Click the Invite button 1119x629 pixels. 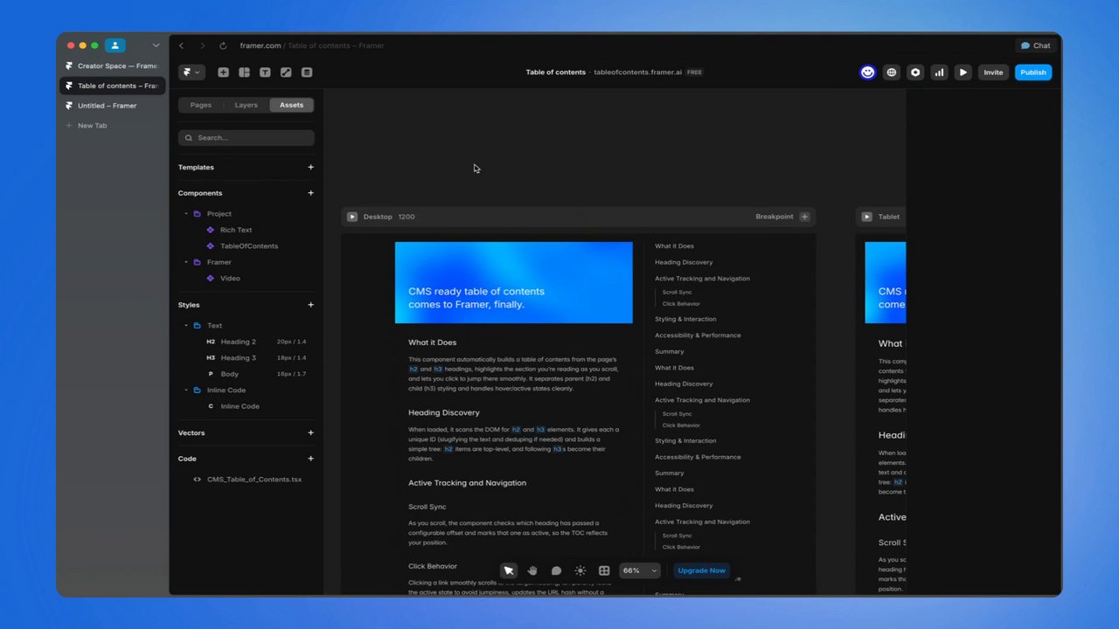[x=993, y=73]
